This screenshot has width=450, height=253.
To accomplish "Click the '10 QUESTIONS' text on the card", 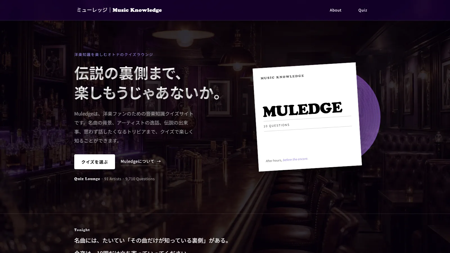I will (276, 125).
